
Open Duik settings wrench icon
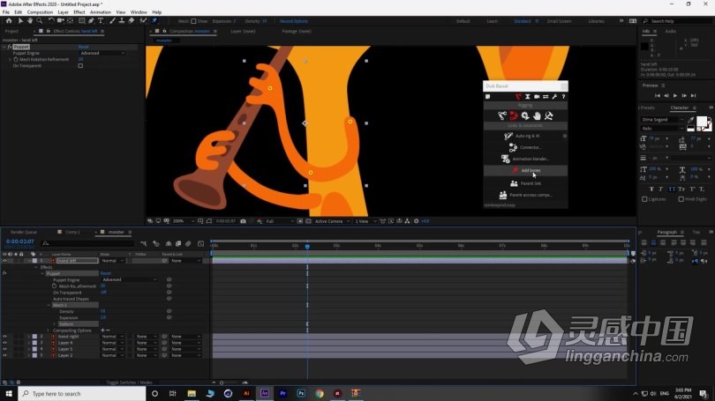point(554,96)
